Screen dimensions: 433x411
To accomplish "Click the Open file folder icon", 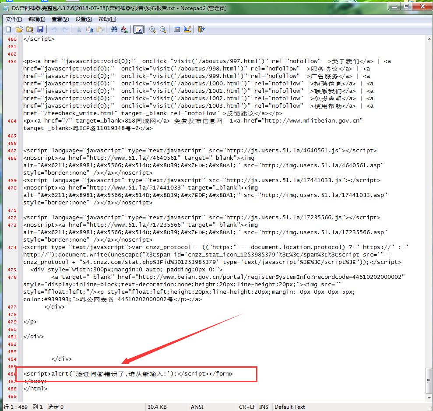I will (x=19, y=29).
